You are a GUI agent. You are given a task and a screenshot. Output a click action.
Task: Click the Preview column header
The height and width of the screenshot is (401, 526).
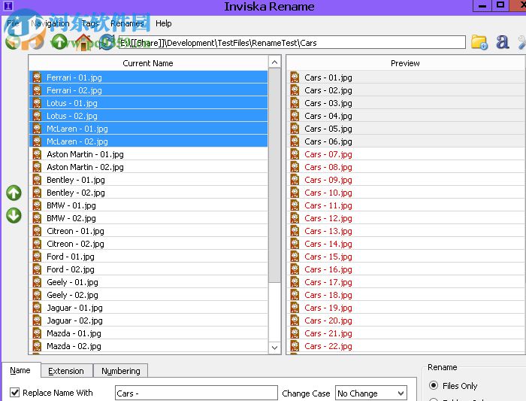pos(405,63)
